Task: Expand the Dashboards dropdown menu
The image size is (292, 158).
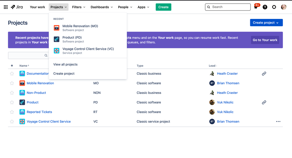Action: [102, 7]
